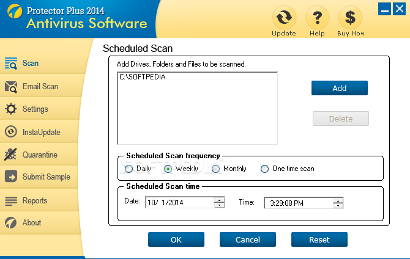
Task: Click the Email Scan envelope icon
Action: click(11, 87)
